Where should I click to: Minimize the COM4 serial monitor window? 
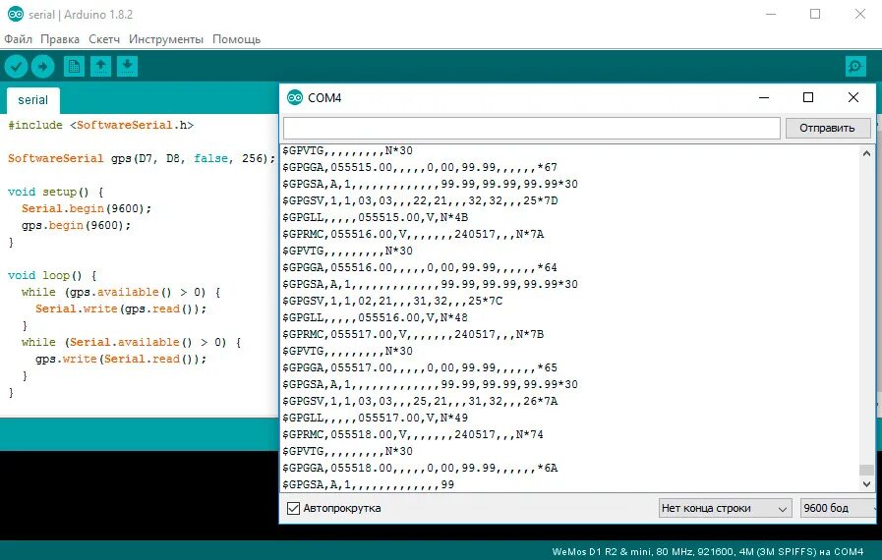pos(764,97)
